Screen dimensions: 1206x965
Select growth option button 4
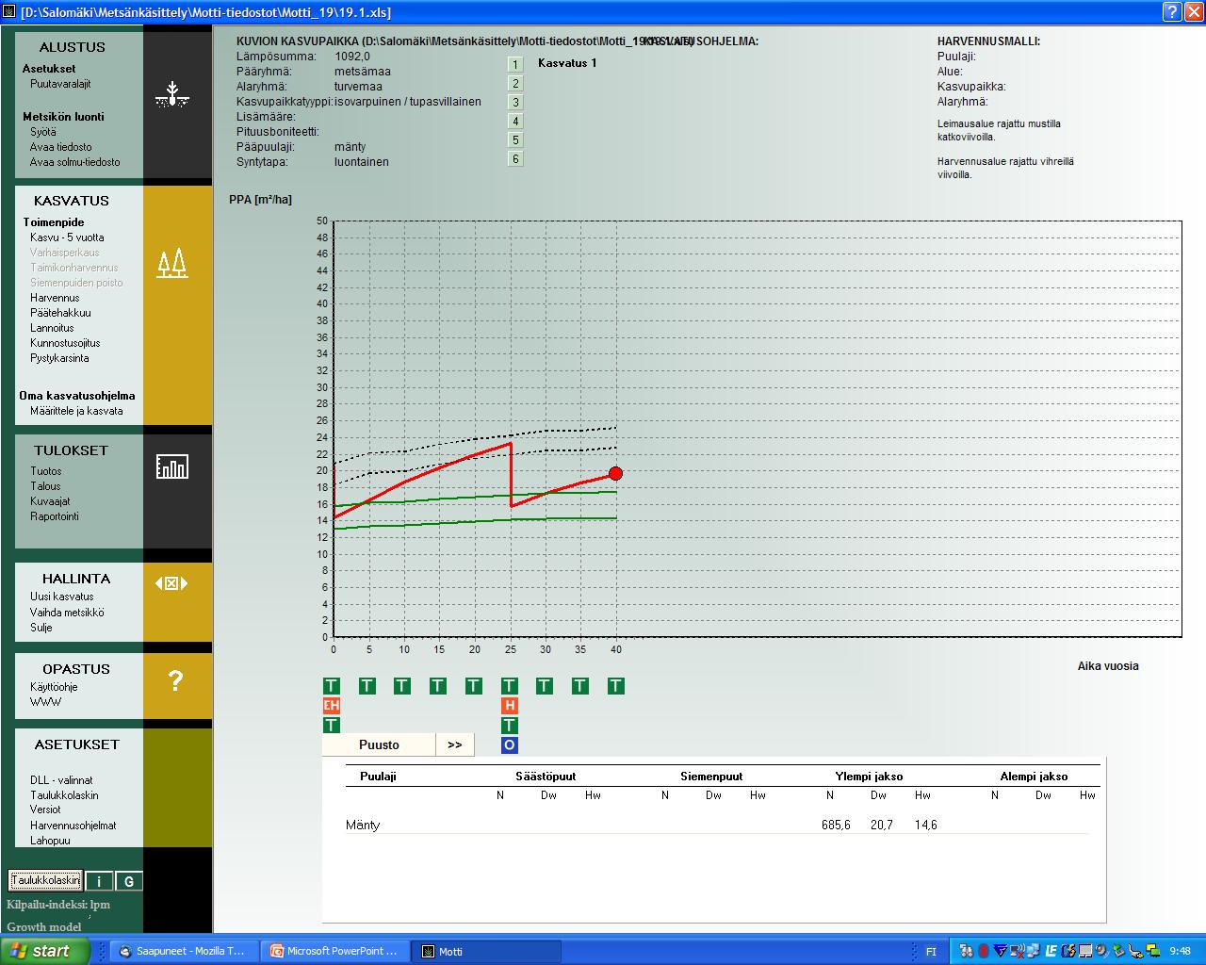(x=515, y=121)
